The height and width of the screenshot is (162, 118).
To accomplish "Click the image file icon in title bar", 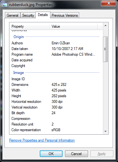I will [x=5, y=5].
